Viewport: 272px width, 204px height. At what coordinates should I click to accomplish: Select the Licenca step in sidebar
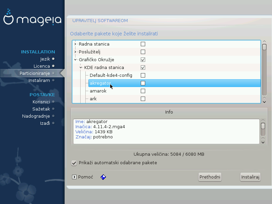click(x=41, y=66)
